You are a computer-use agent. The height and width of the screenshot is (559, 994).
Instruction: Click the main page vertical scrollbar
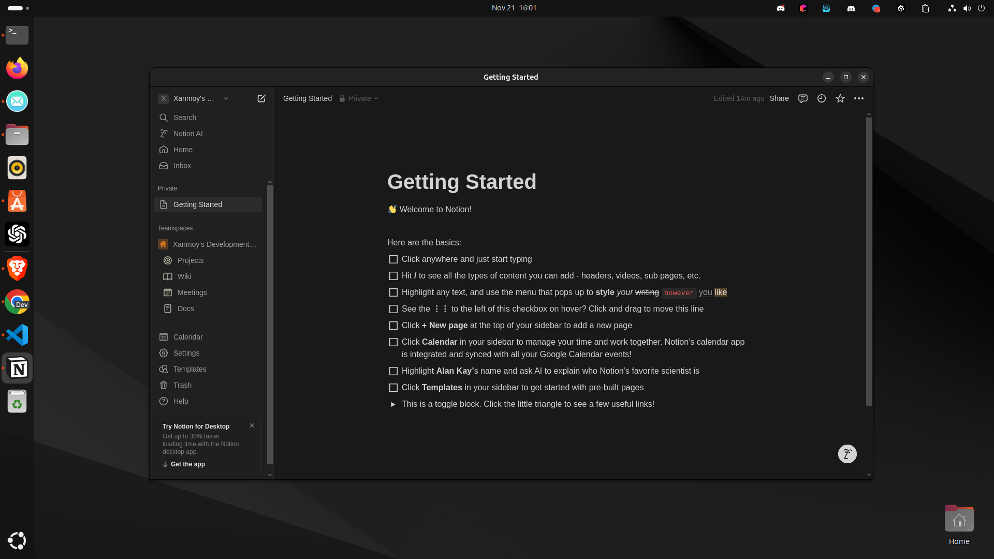(x=869, y=261)
